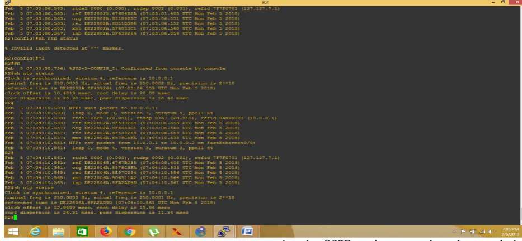Screen dimensions: 522x241
Task: Open the signal bars tray icon
Action: click(481, 232)
